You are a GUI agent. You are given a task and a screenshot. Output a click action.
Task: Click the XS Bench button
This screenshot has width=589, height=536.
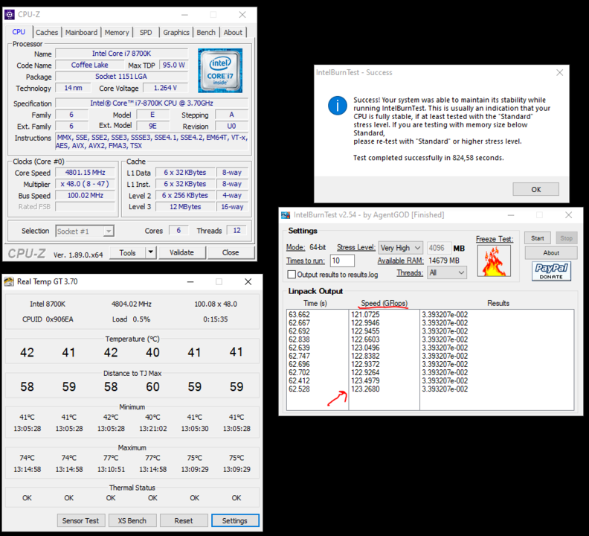pos(132,520)
